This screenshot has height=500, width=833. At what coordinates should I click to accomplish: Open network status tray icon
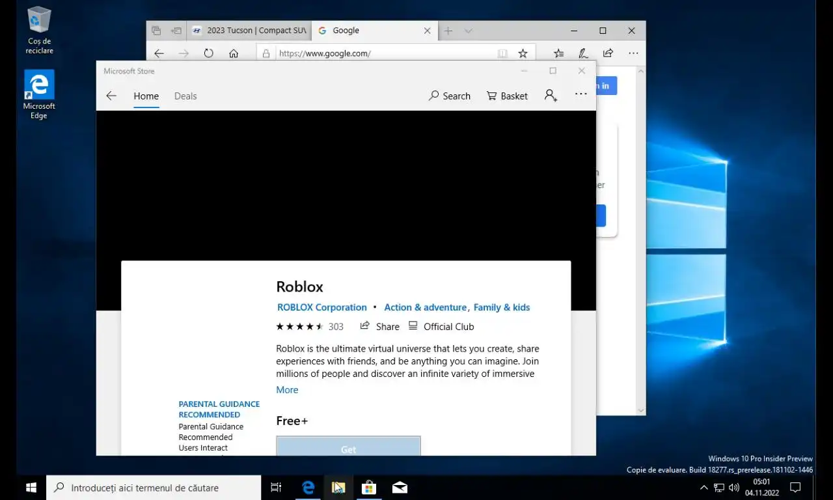tap(719, 487)
